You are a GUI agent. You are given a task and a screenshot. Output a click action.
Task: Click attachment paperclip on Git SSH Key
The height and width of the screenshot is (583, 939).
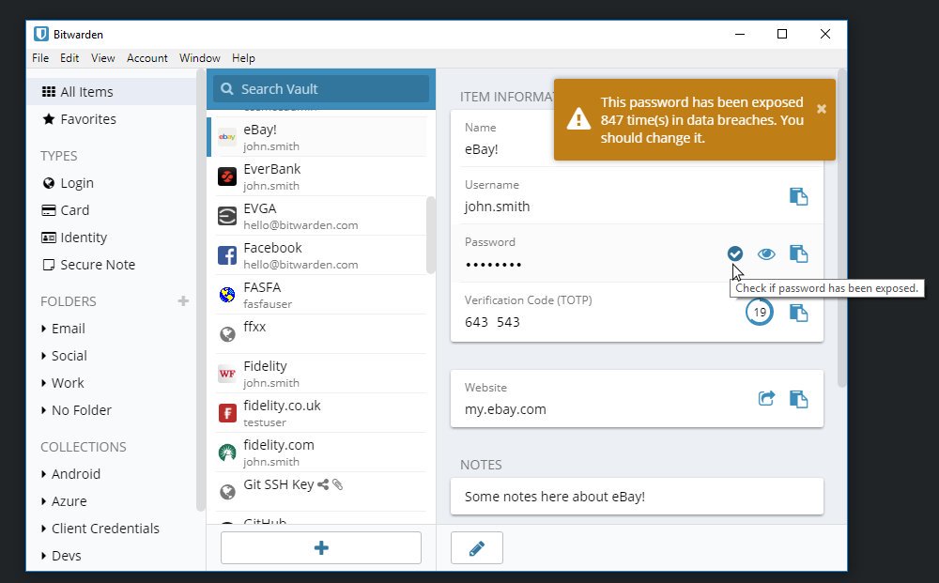coord(338,484)
